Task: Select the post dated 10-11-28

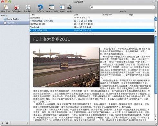Action: click(92, 21)
